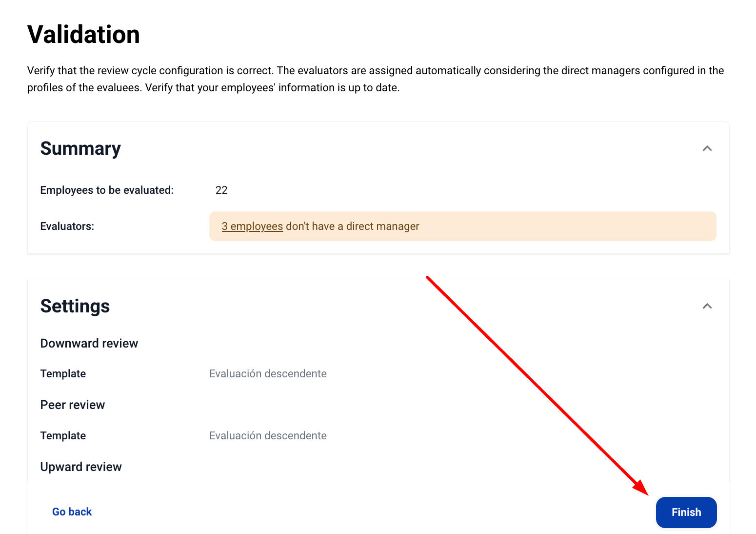This screenshot has width=756, height=534.
Task: Click the Finish button
Action: click(686, 512)
